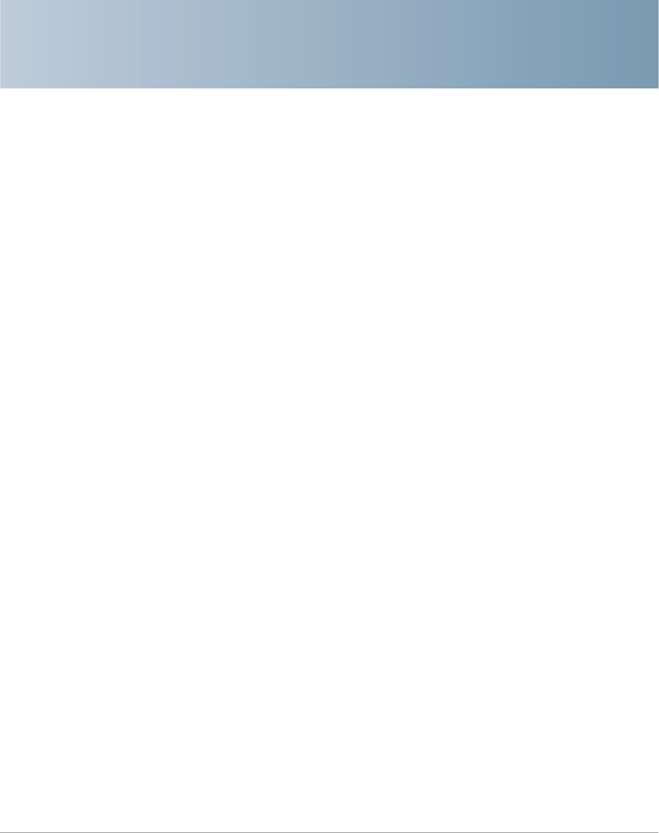Click the blank white page body

click(x=329, y=460)
